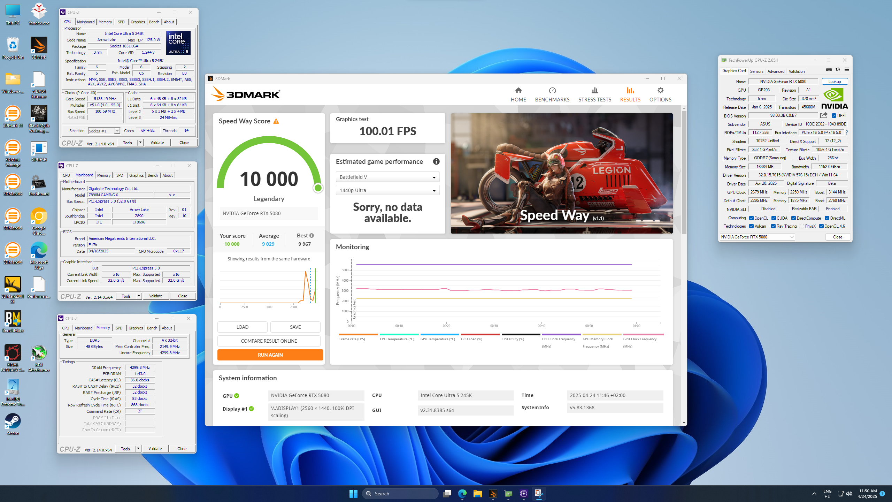Toggle UEFI checkbox in GPU-Z
This screenshot has height=502, width=892.
834,116
